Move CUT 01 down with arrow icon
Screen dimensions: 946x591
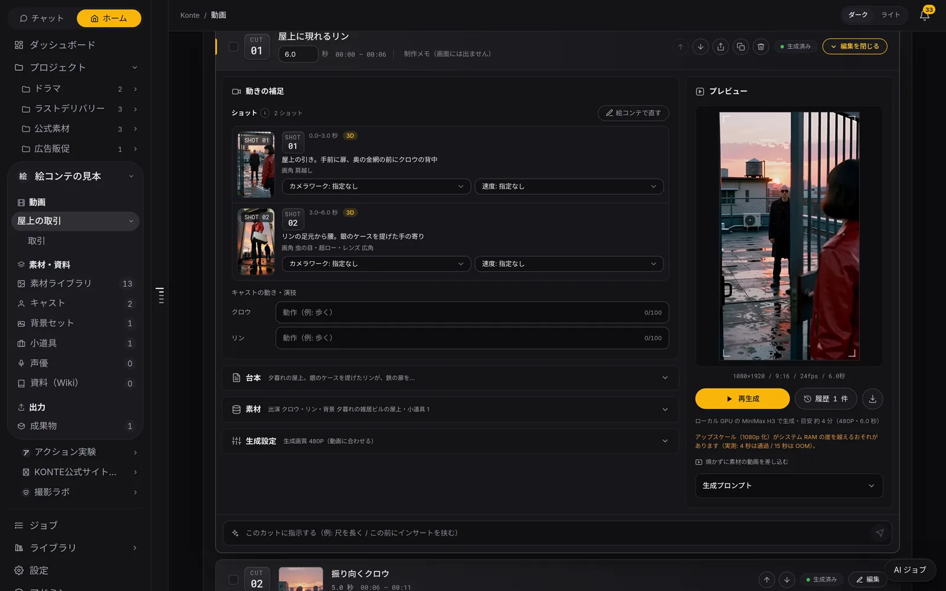pyautogui.click(x=701, y=47)
